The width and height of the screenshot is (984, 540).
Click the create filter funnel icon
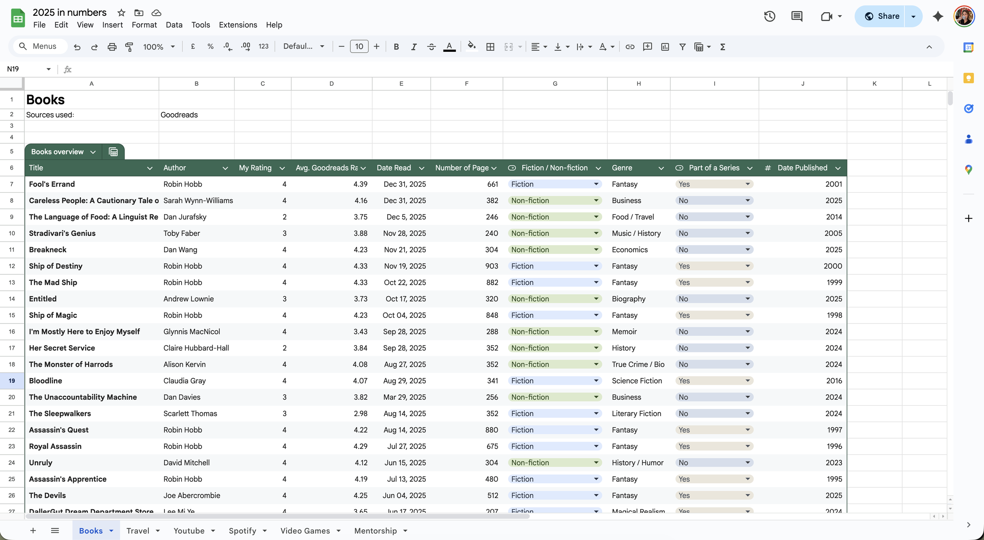(682, 47)
